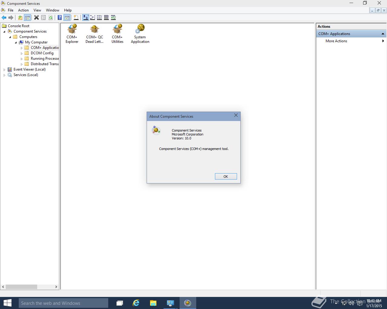Switch to Detail view in the toolbar
Viewport: 387px width, 309px height.
(106, 18)
